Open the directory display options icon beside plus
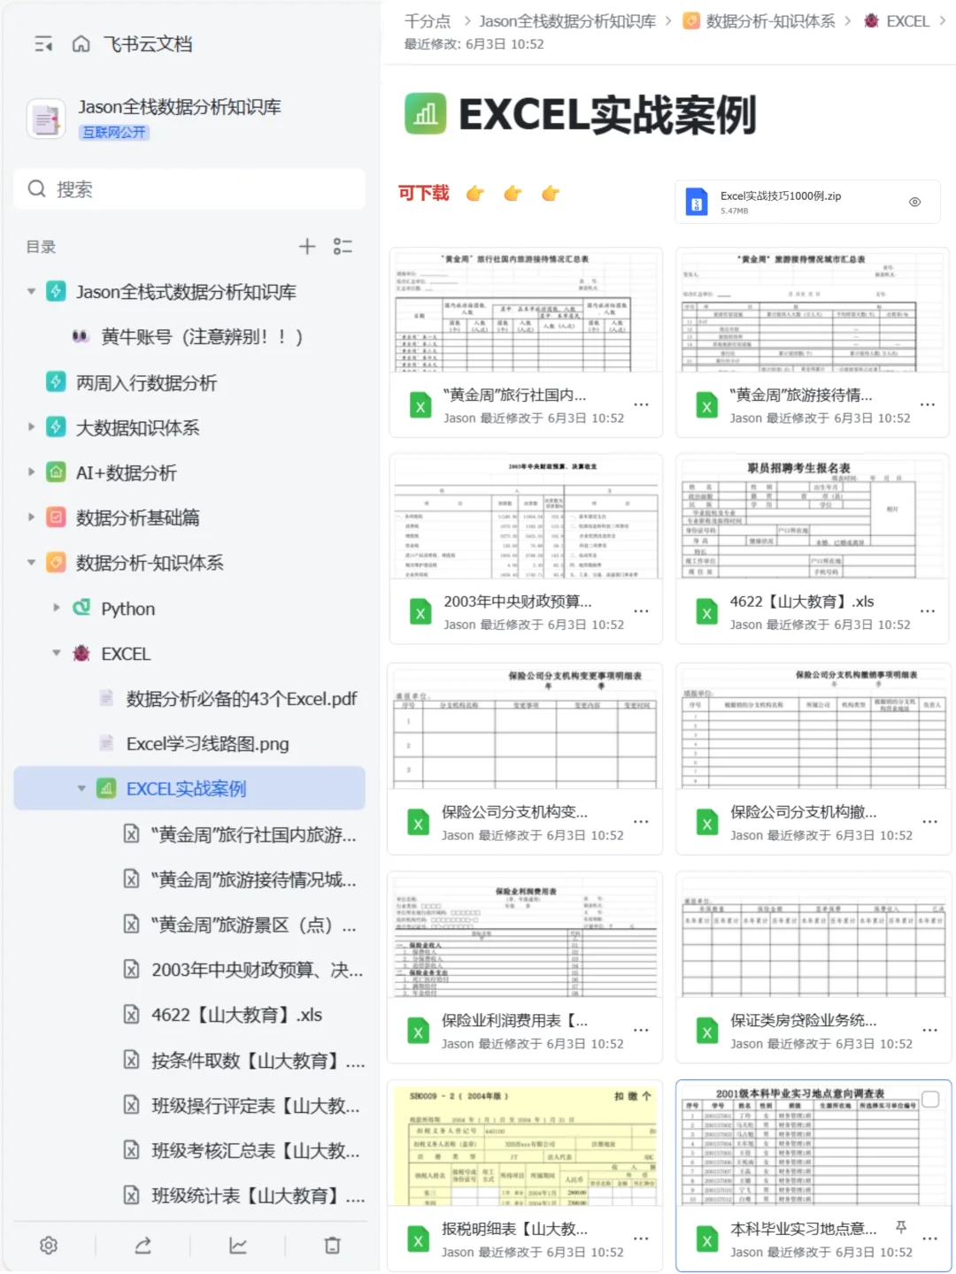 point(344,246)
